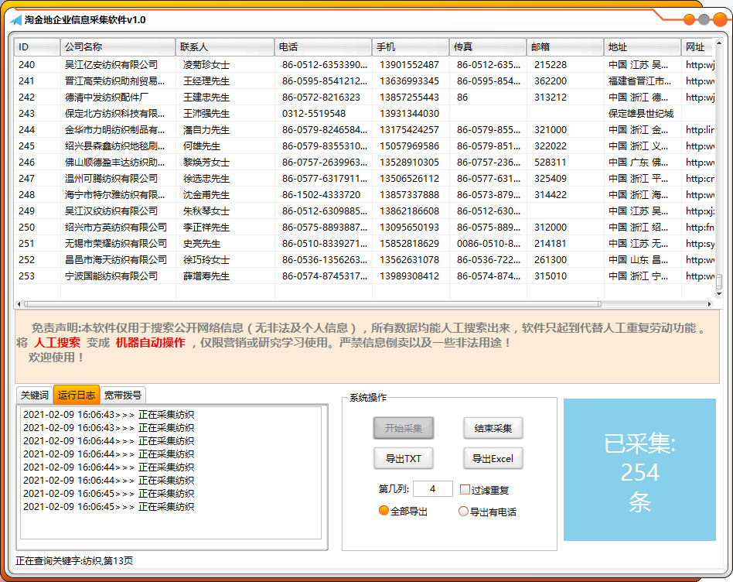Click the horizontal scrollbar left arrow
The width and height of the screenshot is (733, 582).
pos(19,304)
